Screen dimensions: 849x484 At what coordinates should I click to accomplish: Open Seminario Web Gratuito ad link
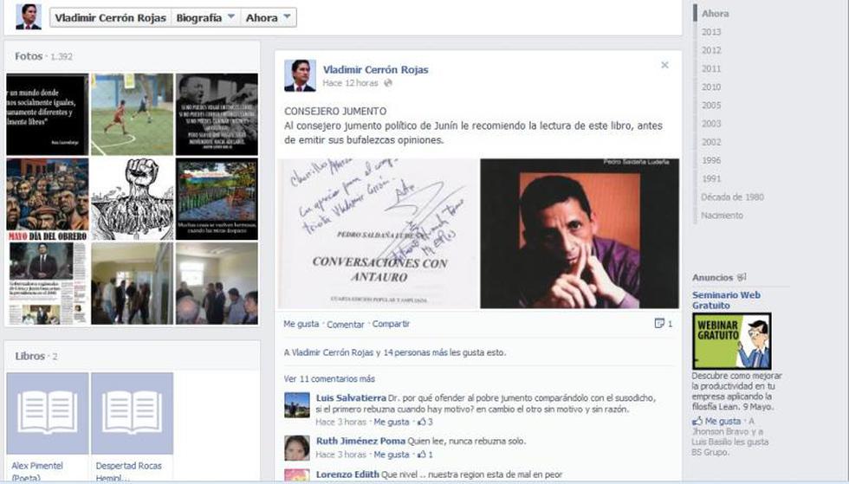[726, 300]
